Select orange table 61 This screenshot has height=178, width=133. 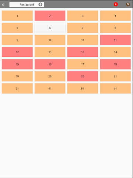[x=115, y=88]
